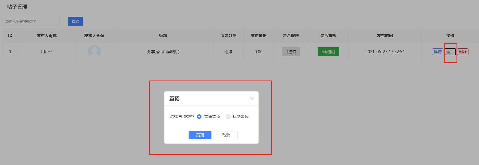
Task: Open 详情 for the post row
Action: (438, 52)
